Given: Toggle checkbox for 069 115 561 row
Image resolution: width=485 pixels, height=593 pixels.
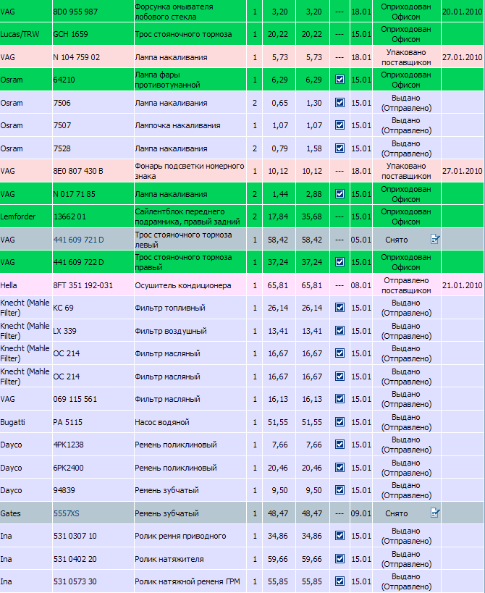Looking at the screenshot, I should [339, 399].
